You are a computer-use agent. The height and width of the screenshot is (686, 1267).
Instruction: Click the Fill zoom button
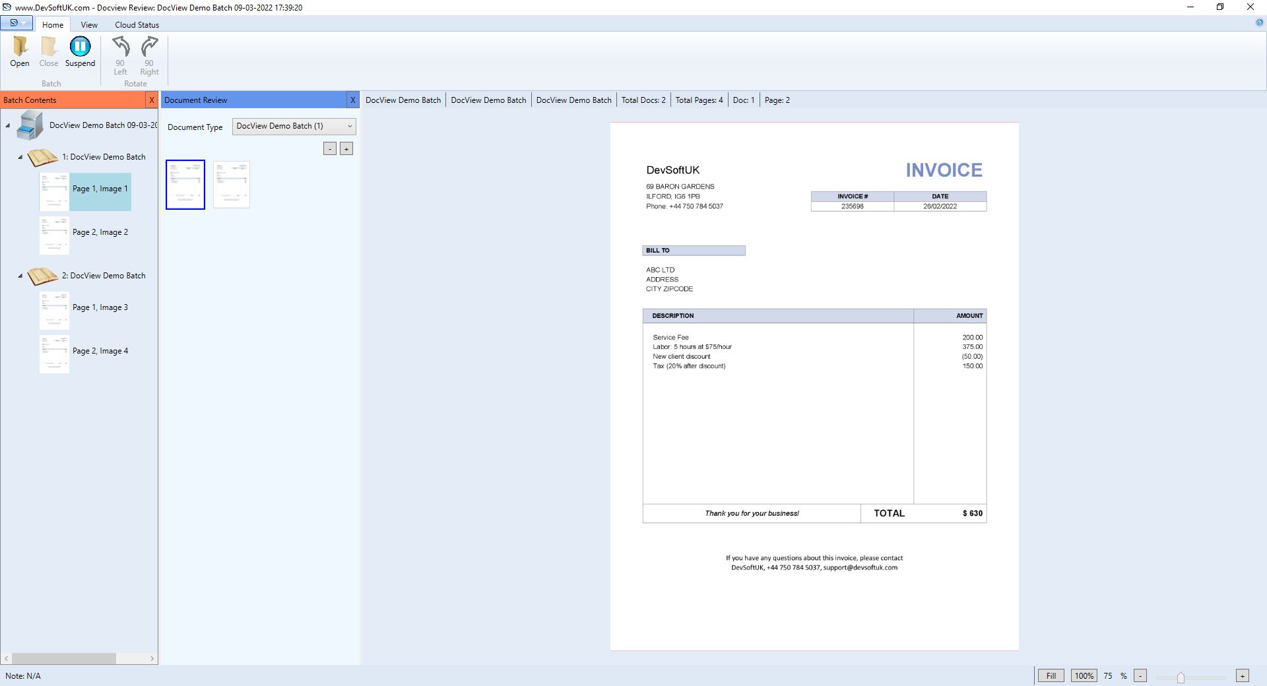coord(1051,675)
